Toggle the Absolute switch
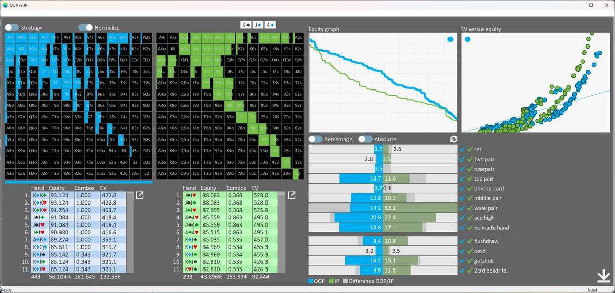The image size is (615, 293). point(365,139)
